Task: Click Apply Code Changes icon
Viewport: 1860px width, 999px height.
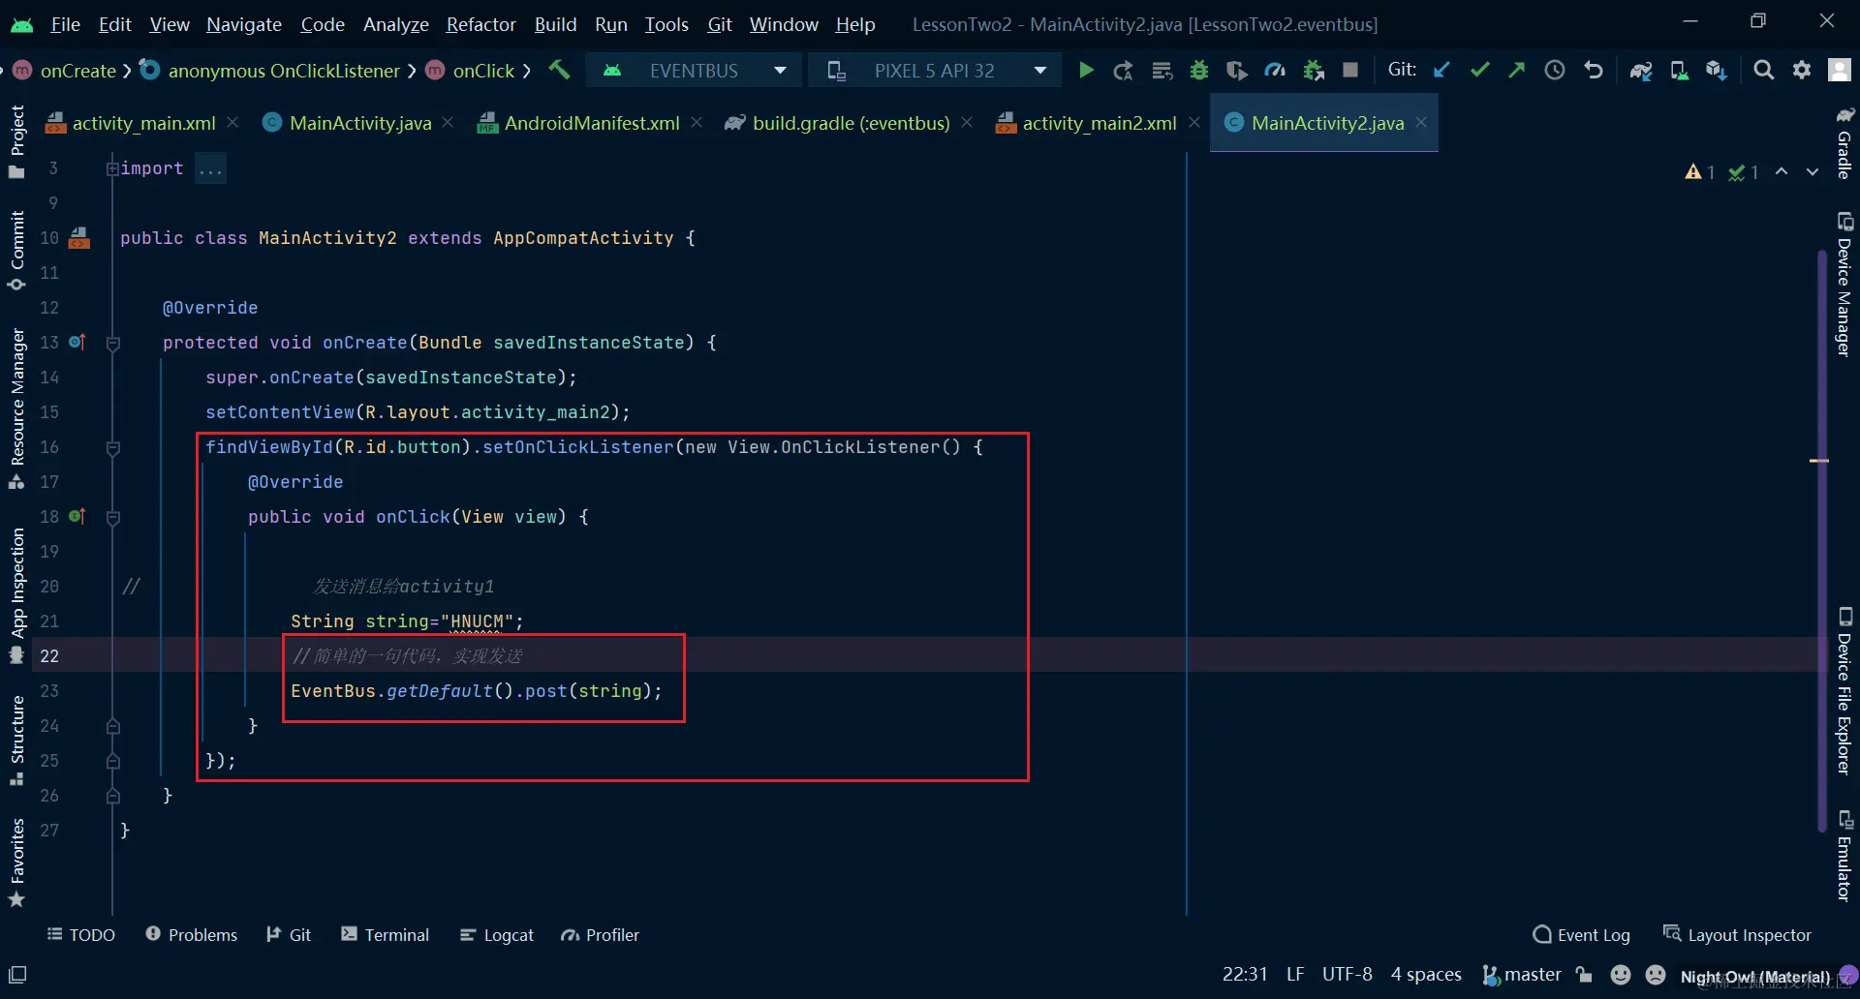Action: click(1162, 70)
